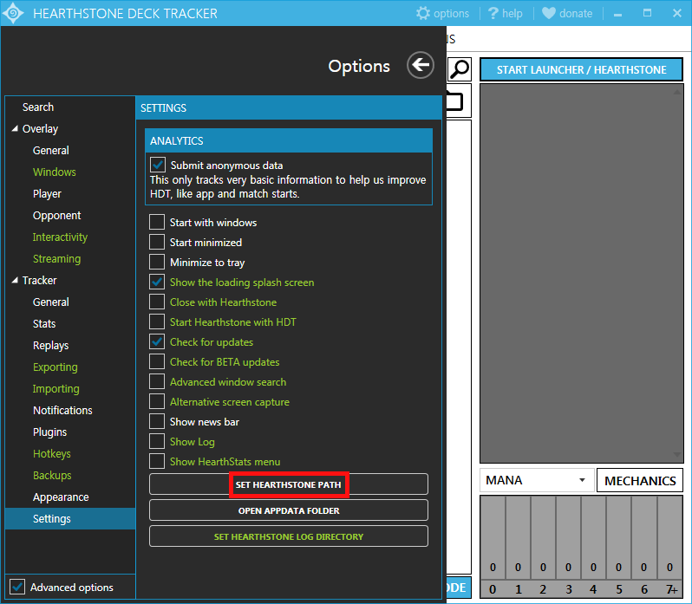
Task: Open Opponent overlay settings
Action: click(x=57, y=216)
